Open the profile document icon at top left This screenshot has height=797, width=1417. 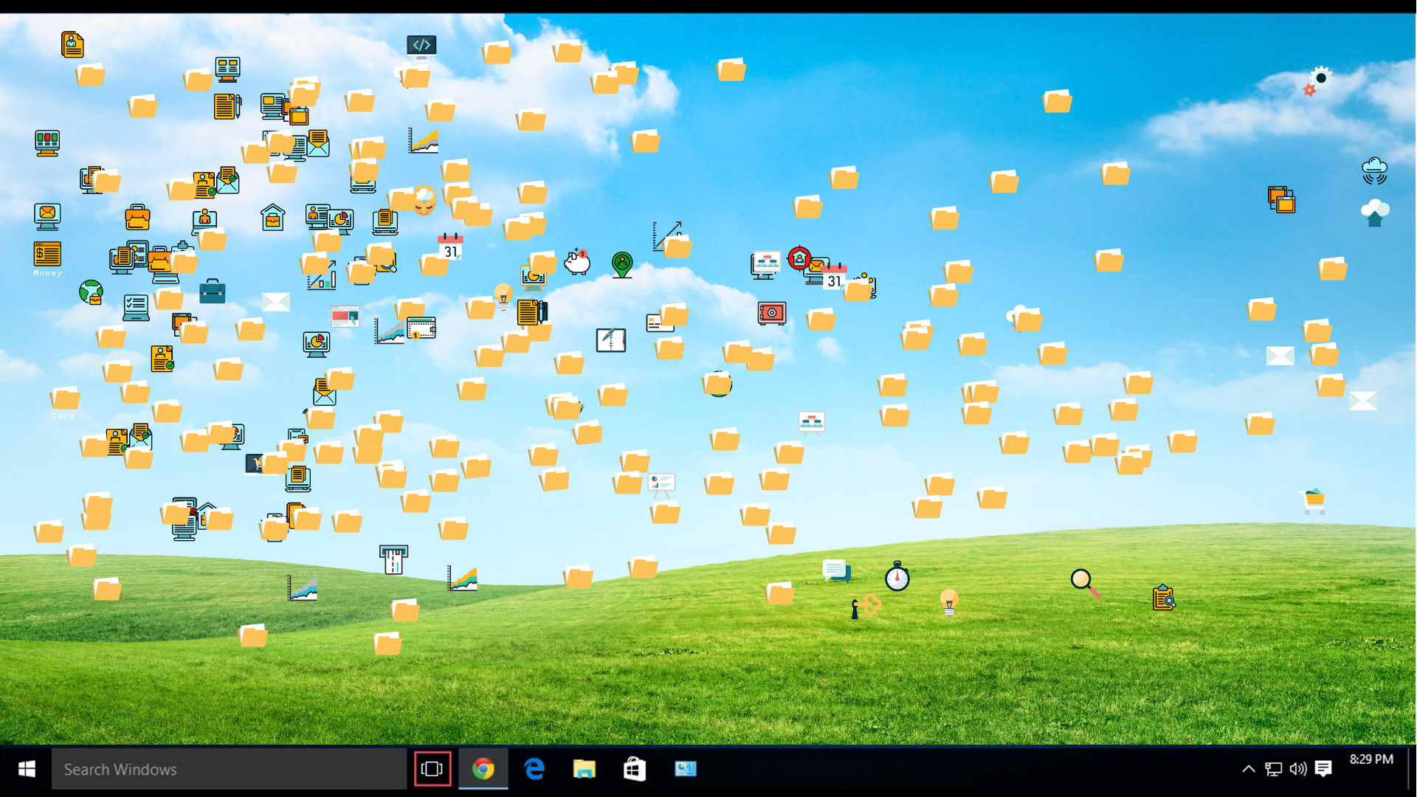72,45
